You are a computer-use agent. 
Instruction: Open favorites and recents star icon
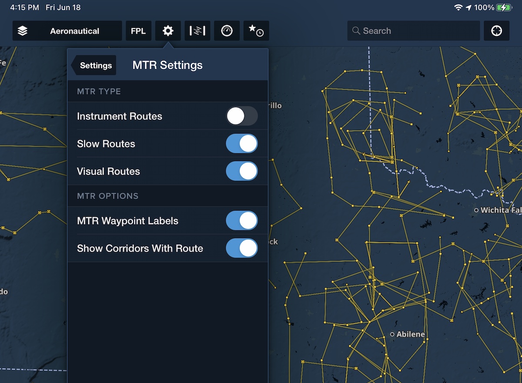click(x=256, y=30)
